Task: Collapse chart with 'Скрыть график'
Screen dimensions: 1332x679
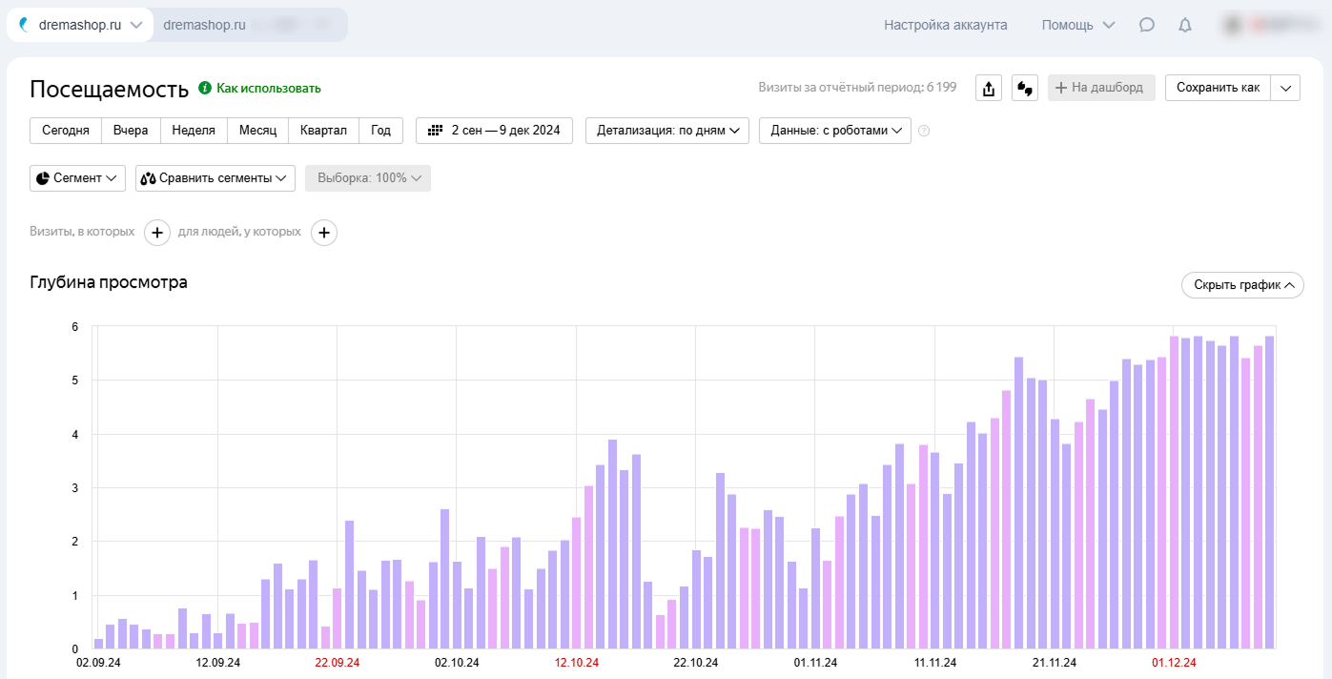Action: [1241, 285]
